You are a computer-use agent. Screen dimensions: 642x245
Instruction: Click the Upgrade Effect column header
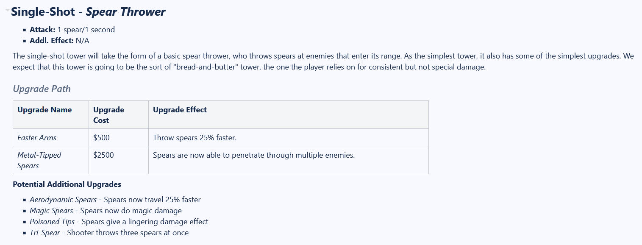289,115
